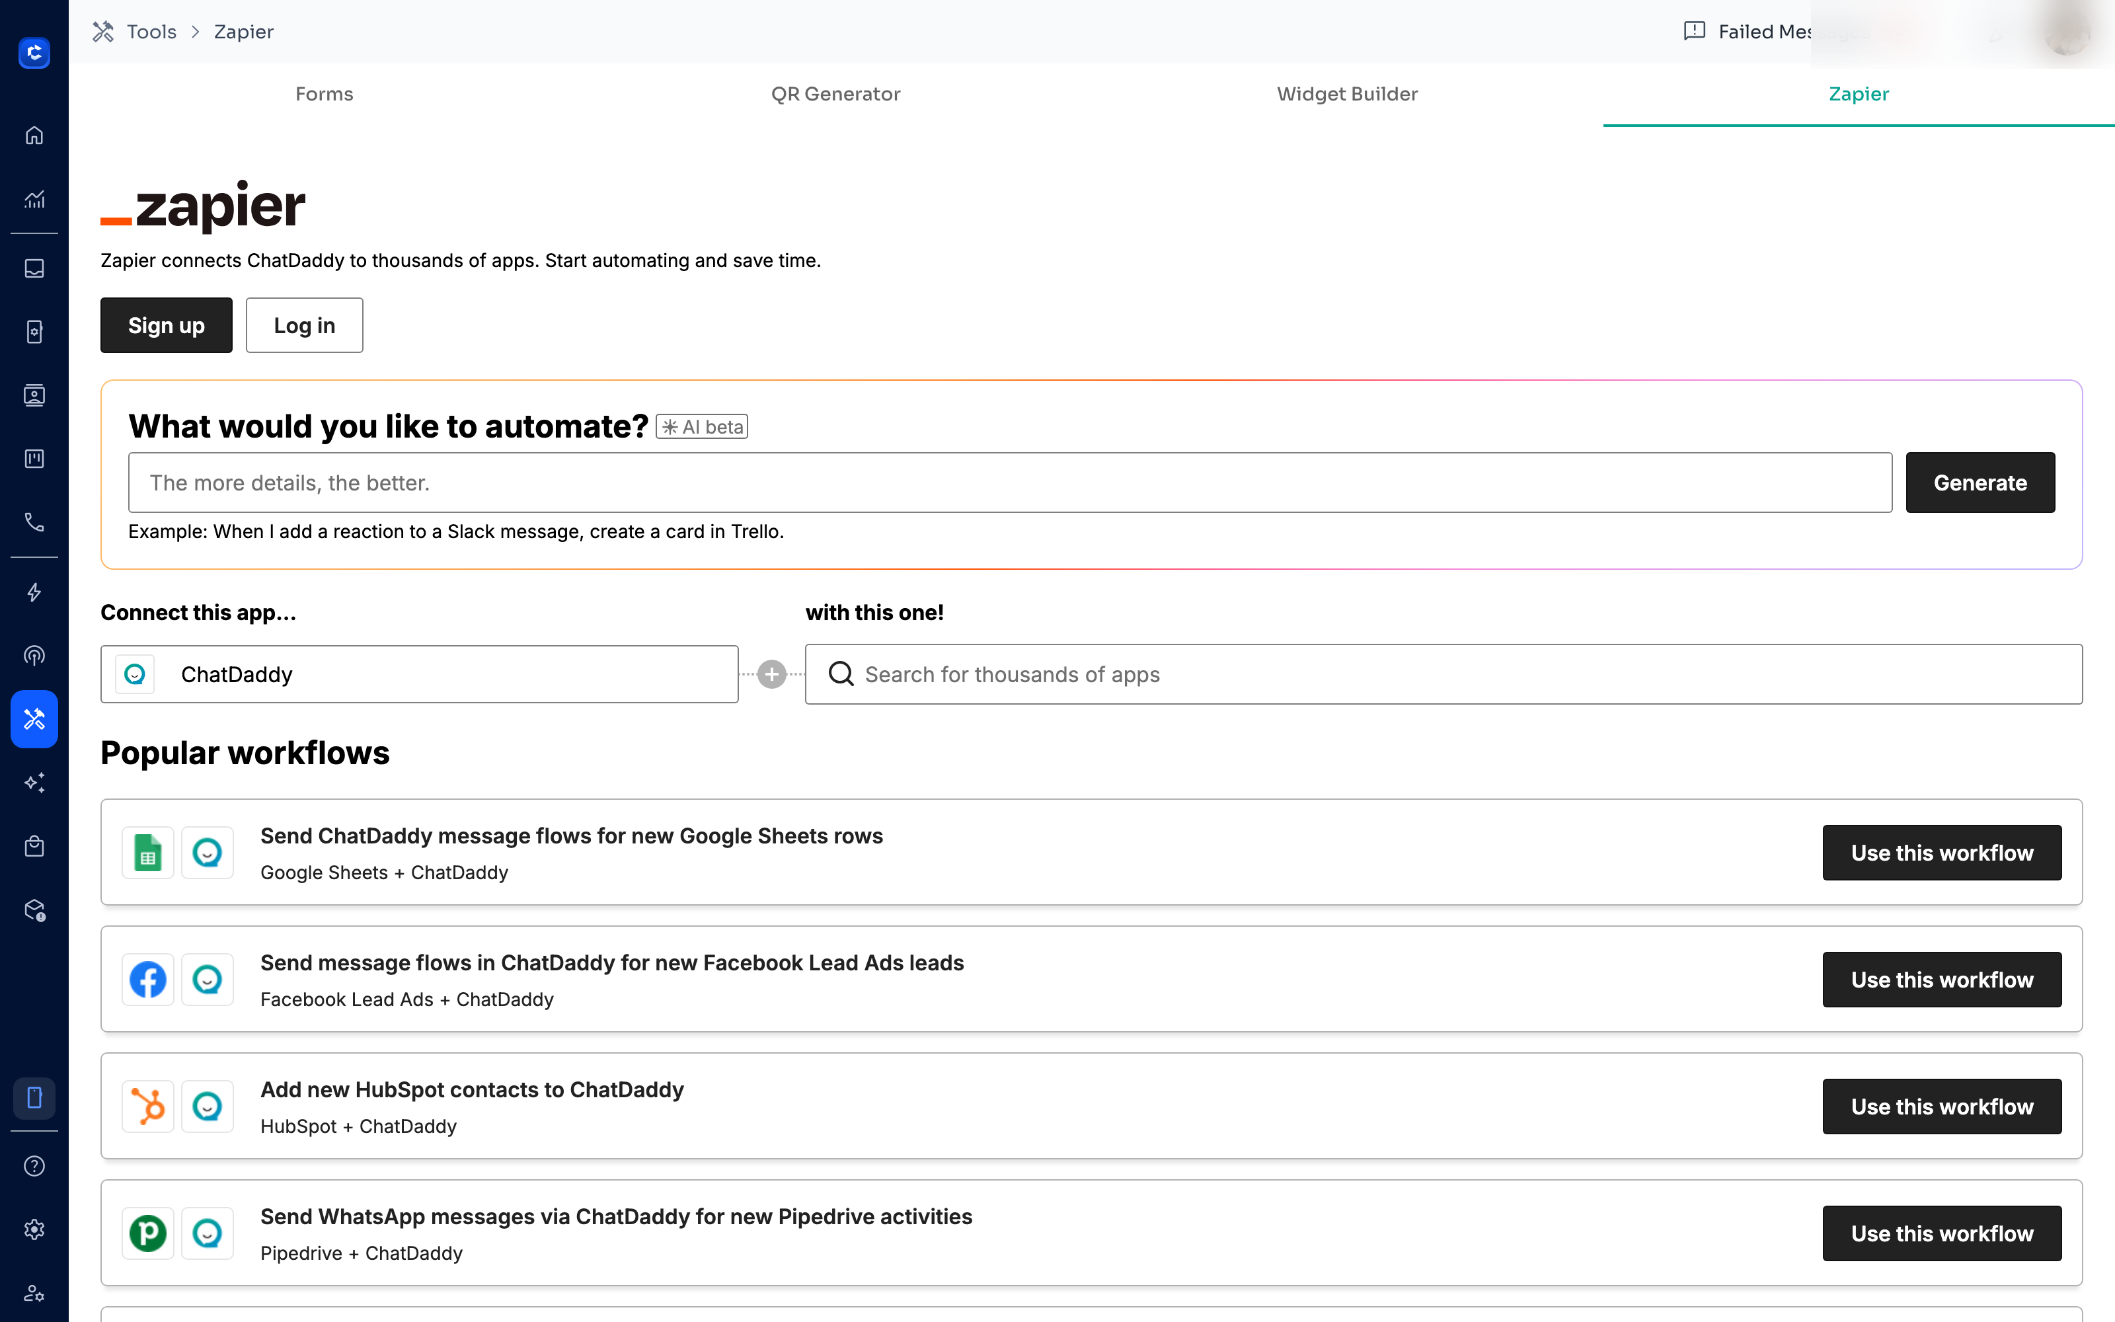2115x1322 pixels.
Task: Open the automation lightning bolt icon
Action: point(34,592)
